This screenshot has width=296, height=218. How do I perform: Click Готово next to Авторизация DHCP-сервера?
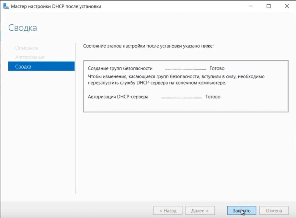click(x=213, y=97)
